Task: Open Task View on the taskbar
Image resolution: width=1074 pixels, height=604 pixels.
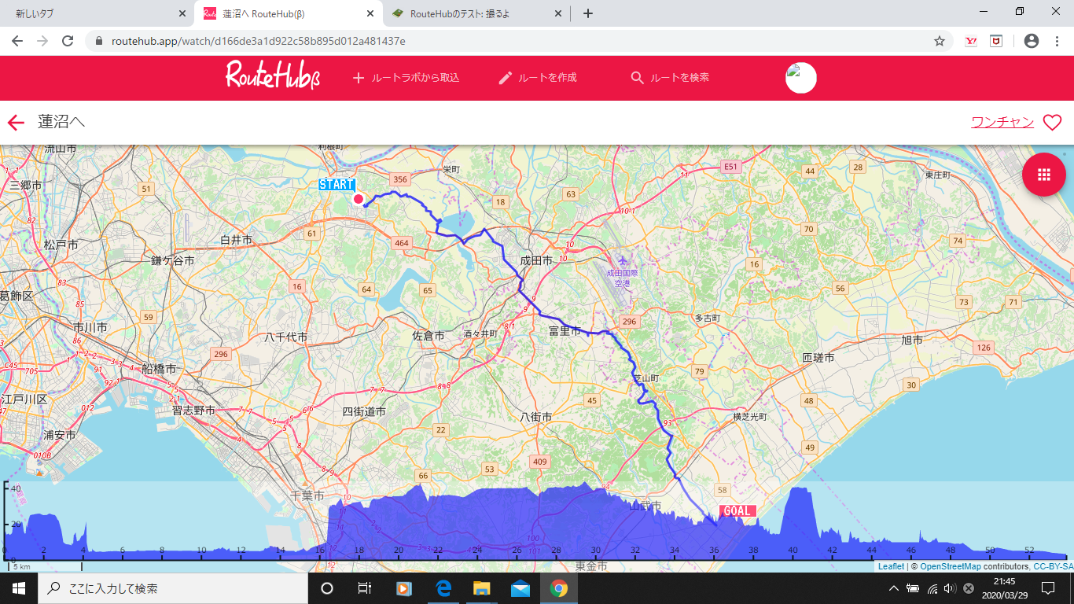Action: 365,587
